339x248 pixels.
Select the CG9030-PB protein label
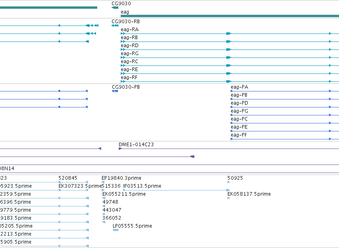point(126,87)
